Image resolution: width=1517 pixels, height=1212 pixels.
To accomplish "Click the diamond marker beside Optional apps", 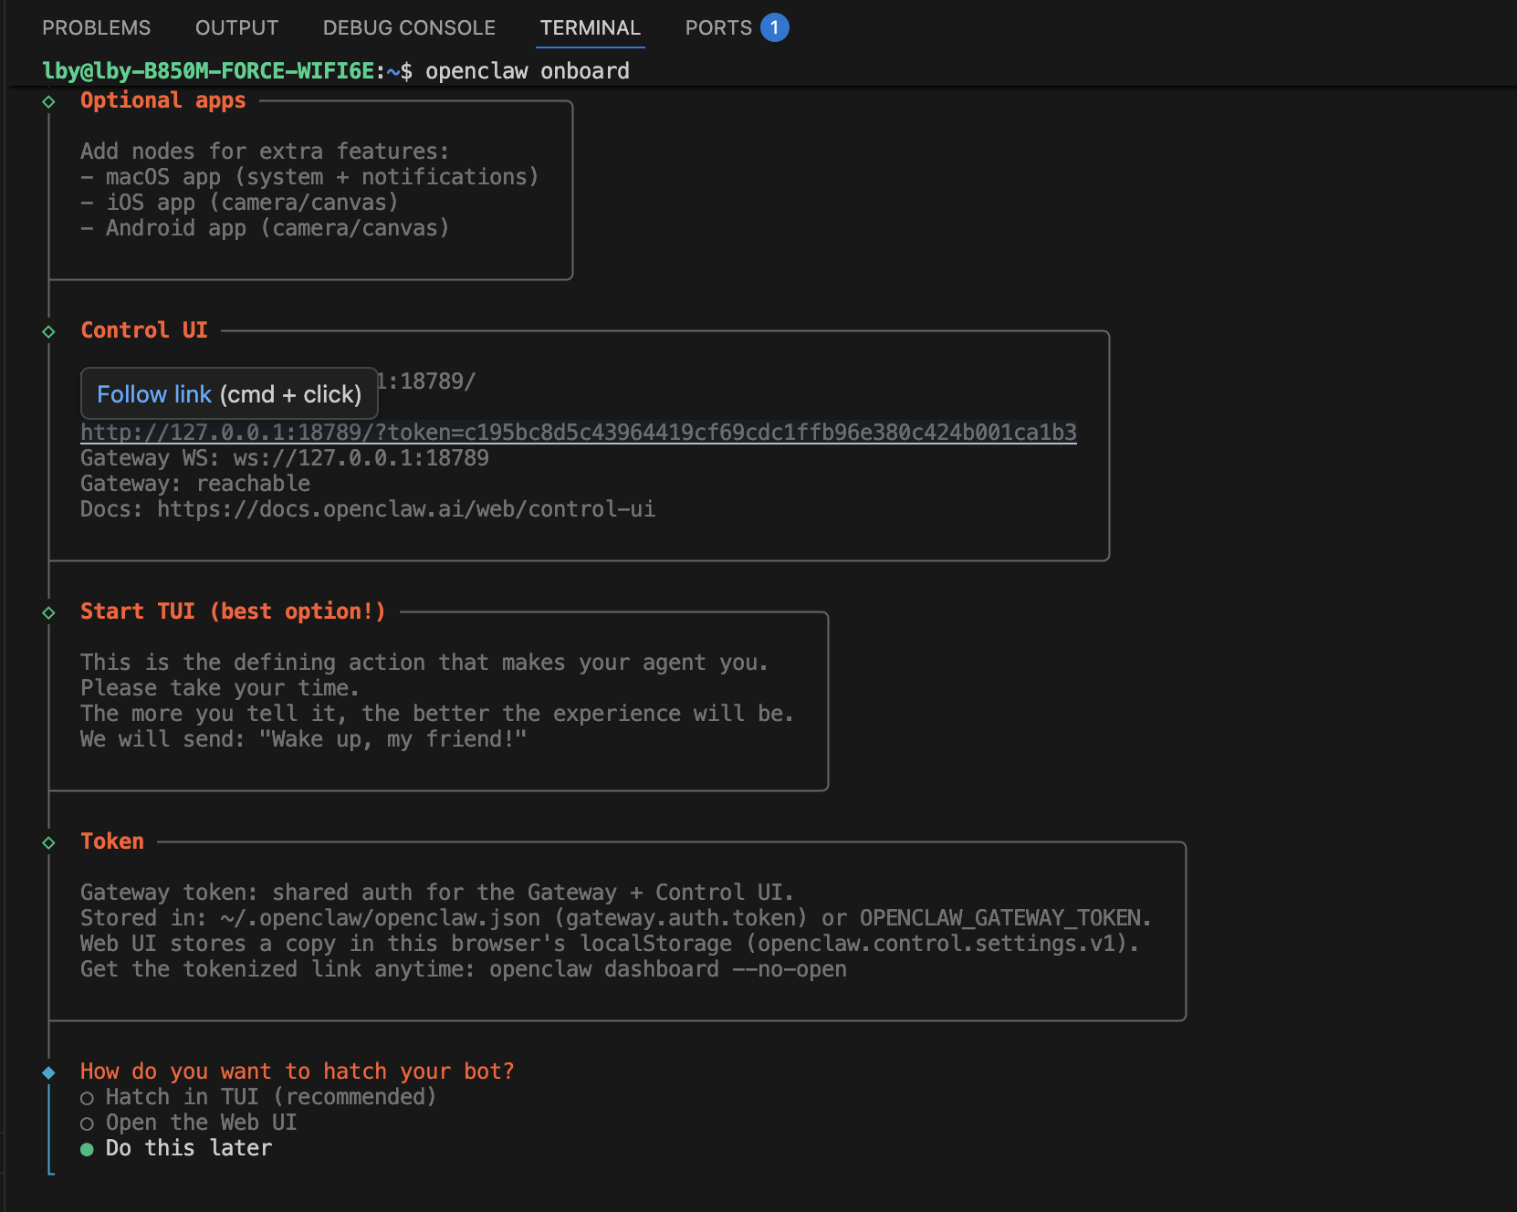I will coord(49,101).
